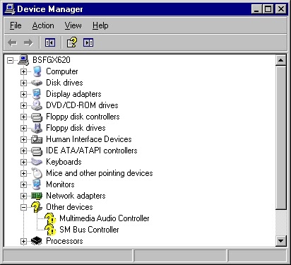The width and height of the screenshot is (291, 265).
Task: Click the Keyboards category icon
Action: (37, 162)
